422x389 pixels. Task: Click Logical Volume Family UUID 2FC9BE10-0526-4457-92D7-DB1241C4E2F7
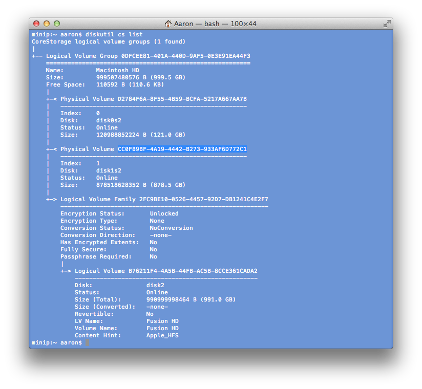coord(204,199)
